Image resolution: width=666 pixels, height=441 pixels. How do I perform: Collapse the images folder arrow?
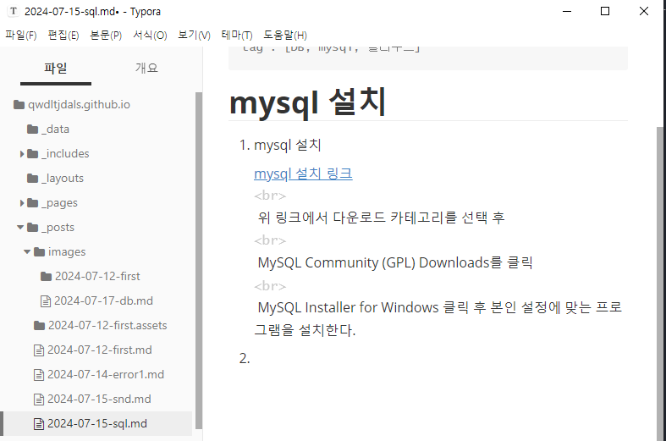(x=27, y=252)
